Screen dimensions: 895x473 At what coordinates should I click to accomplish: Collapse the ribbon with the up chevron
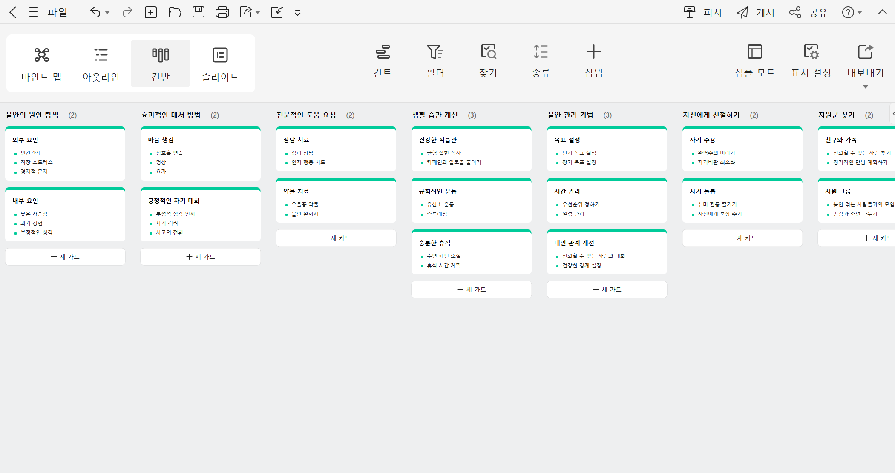(x=882, y=12)
